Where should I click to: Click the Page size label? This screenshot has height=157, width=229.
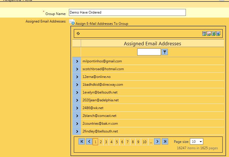click(x=182, y=142)
